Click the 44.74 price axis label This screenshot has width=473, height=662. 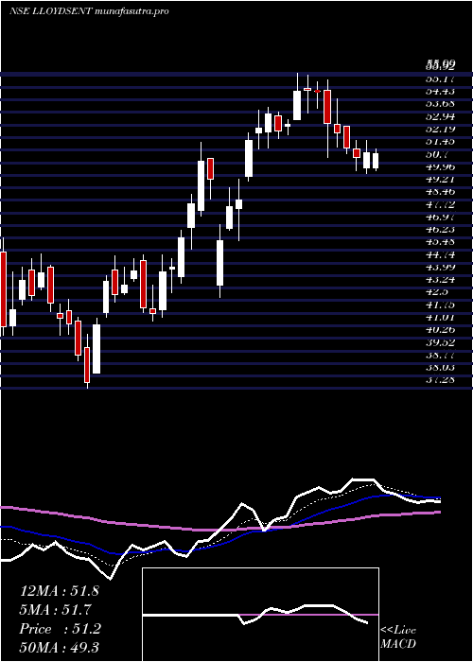pyautogui.click(x=440, y=254)
